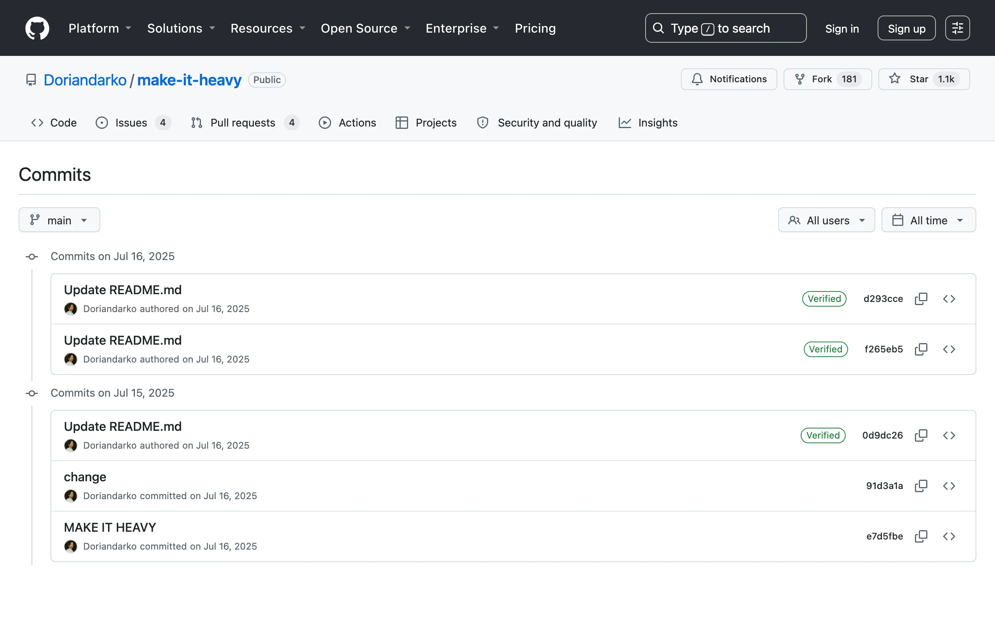This screenshot has width=995, height=621.
Task: Fork the repository
Action: point(827,79)
